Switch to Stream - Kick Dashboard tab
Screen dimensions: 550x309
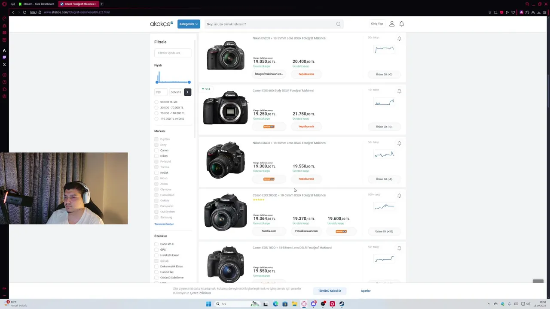pos(36,4)
